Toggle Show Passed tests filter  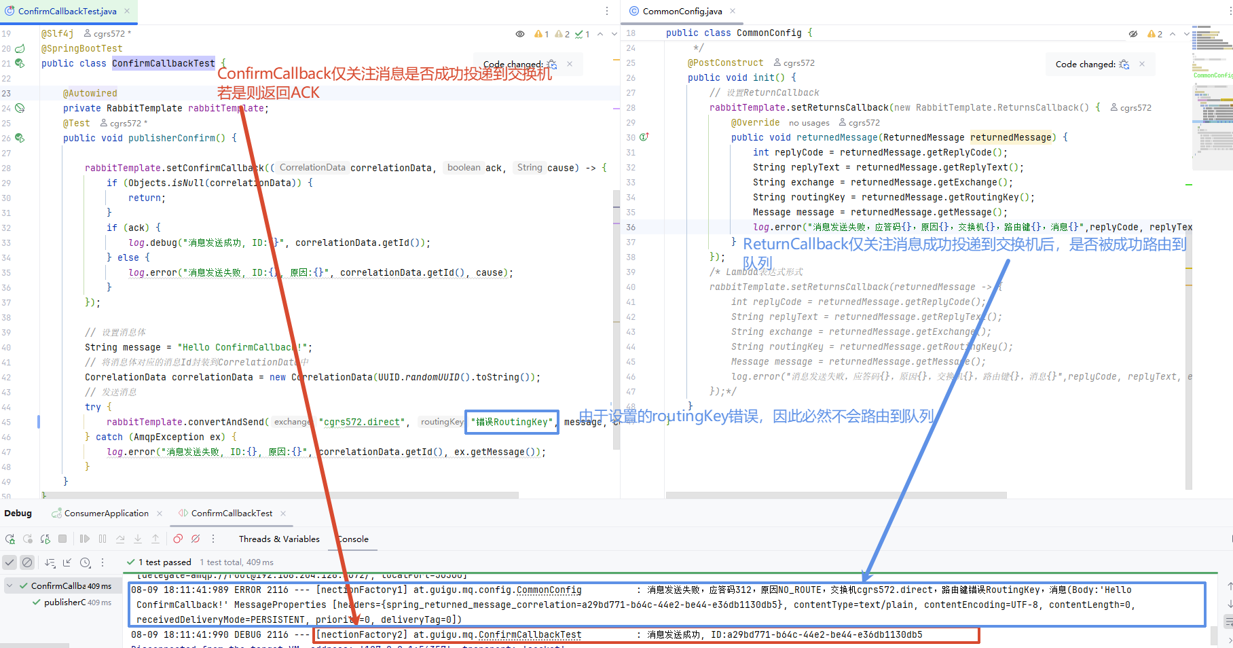[x=10, y=562]
